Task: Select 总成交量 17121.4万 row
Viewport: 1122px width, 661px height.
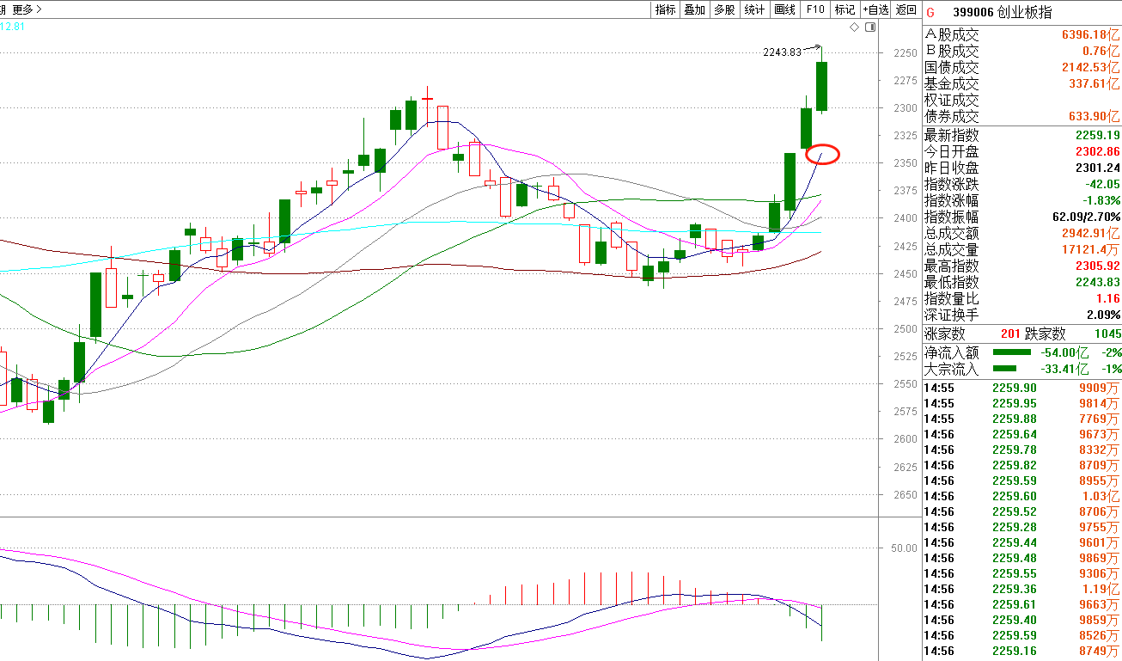Action: pos(1022,249)
